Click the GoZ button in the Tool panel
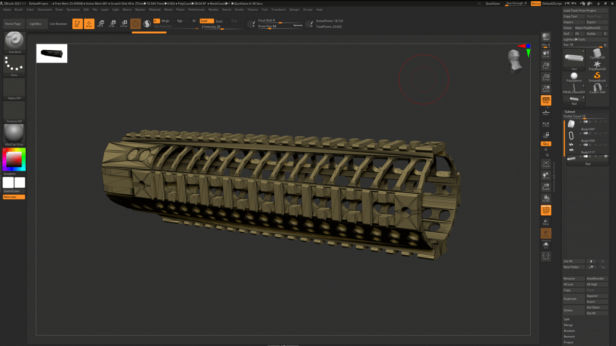 (x=567, y=33)
